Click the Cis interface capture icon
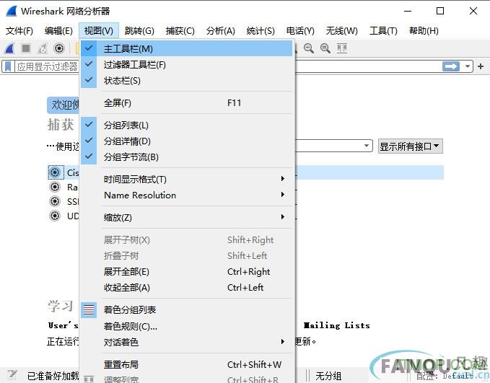 point(55,172)
